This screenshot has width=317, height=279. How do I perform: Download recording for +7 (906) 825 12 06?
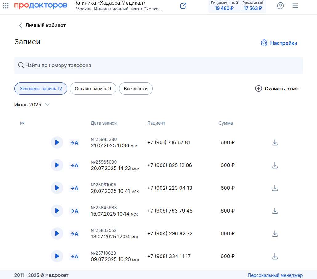[275, 165]
